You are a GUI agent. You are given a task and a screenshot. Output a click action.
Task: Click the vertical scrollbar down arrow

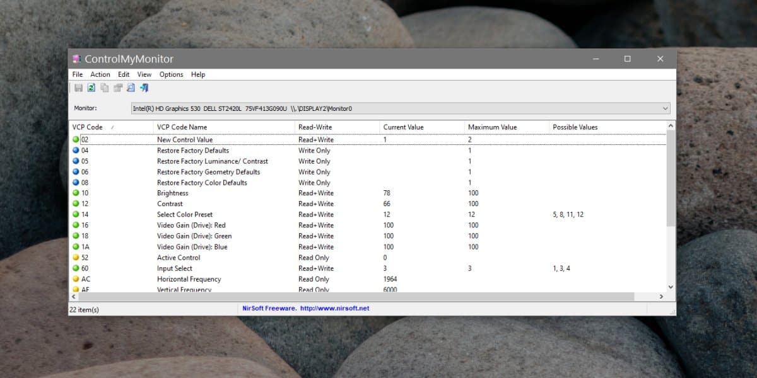click(671, 285)
